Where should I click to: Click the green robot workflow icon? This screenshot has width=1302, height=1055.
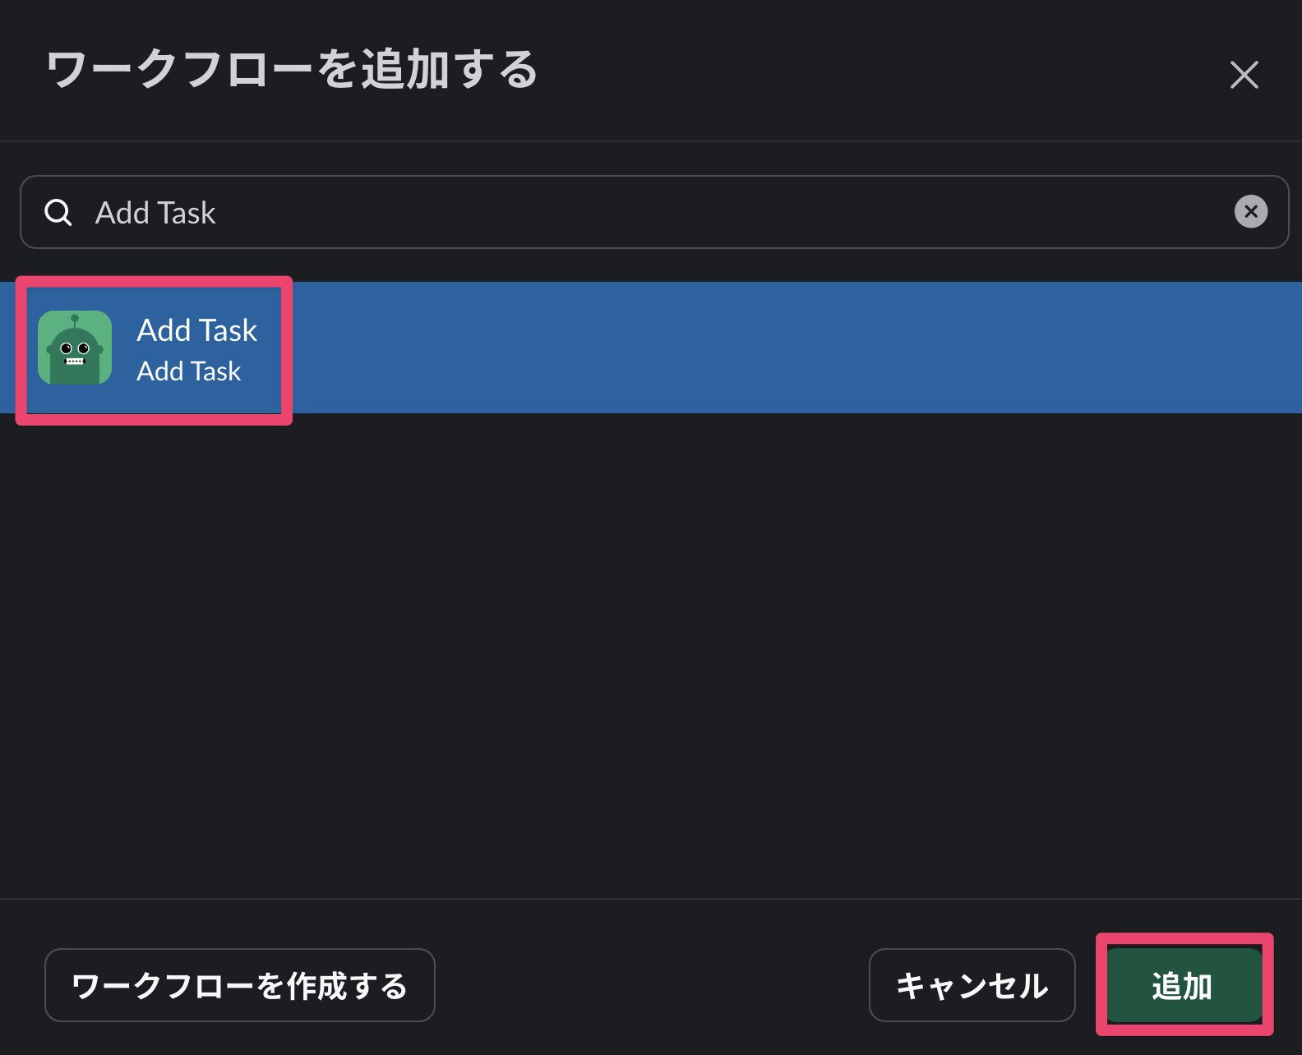(x=75, y=348)
